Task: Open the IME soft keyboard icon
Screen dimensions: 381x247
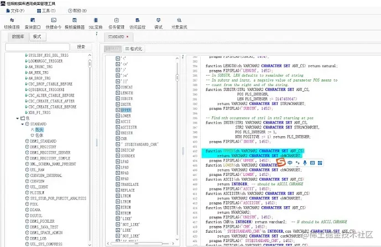Action: coord(312,163)
